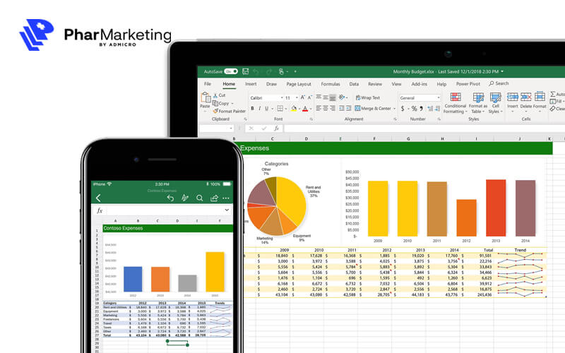Increase font size with larger A icon

click(303, 97)
